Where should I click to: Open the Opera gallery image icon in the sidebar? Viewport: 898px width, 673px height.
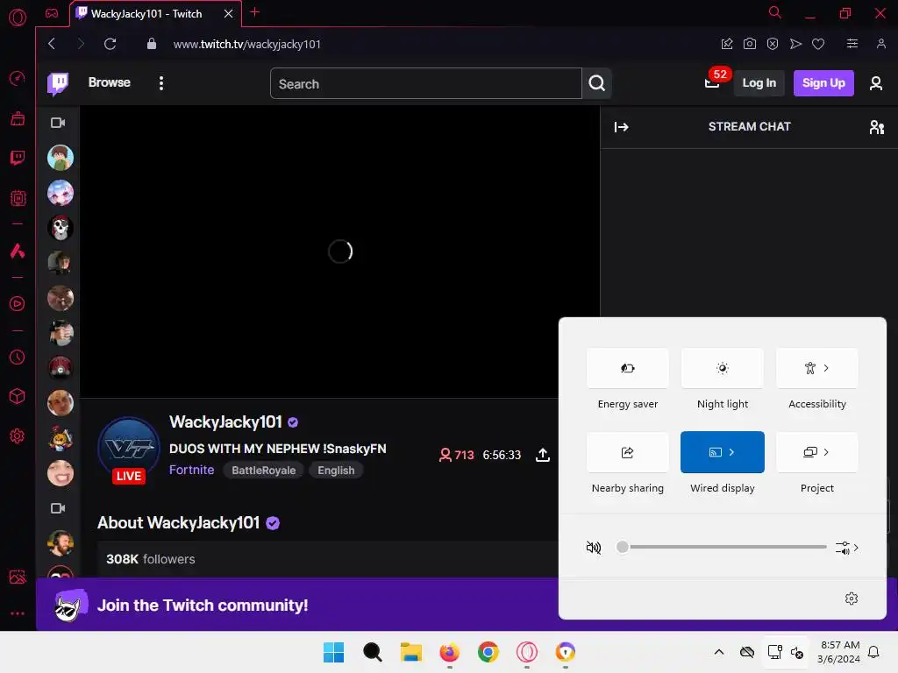coord(18,577)
